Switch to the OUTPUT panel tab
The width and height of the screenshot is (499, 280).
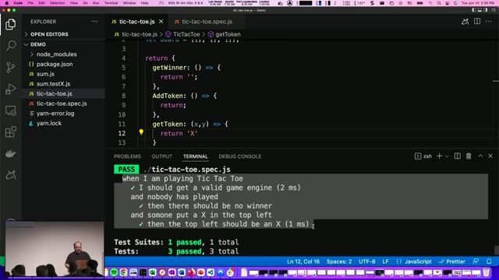coord(161,156)
